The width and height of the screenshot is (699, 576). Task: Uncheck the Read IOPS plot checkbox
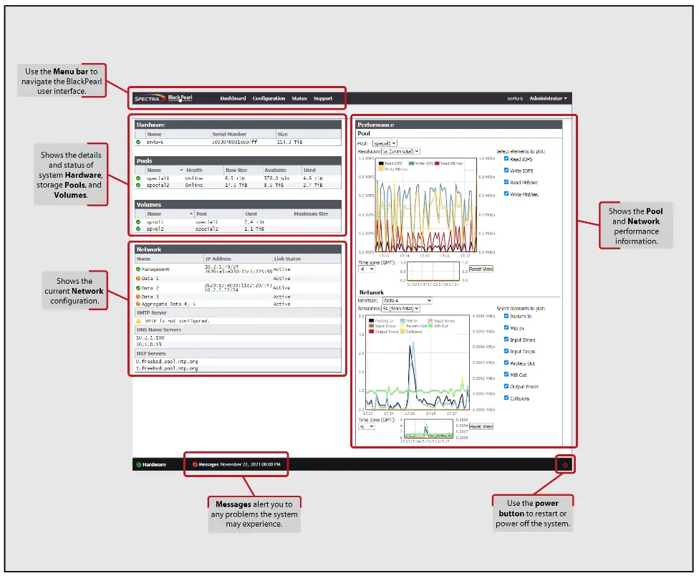(x=506, y=159)
